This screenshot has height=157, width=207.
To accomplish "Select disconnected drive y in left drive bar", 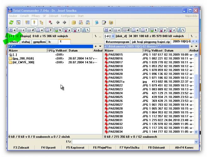I will point(67,30).
